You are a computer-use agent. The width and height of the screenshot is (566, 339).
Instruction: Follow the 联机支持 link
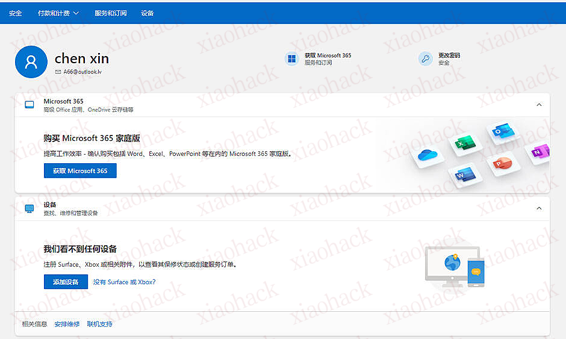click(x=100, y=324)
